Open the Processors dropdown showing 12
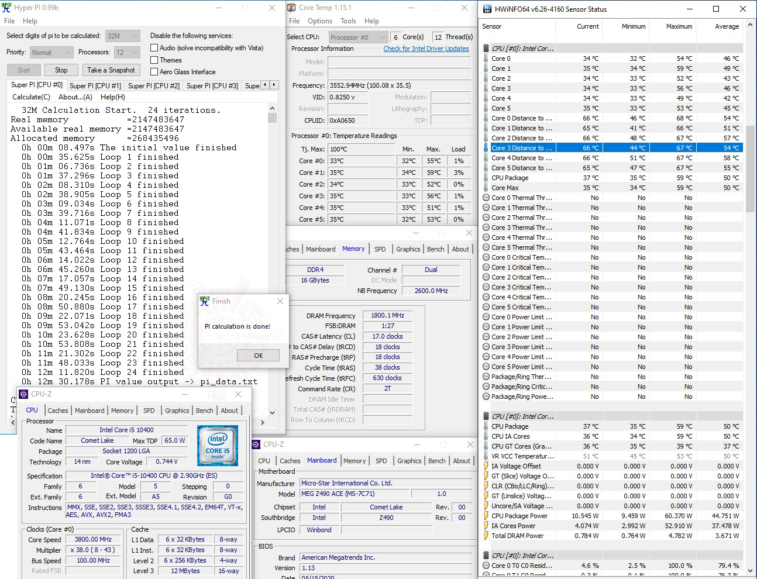This screenshot has width=757, height=579. 127,53
